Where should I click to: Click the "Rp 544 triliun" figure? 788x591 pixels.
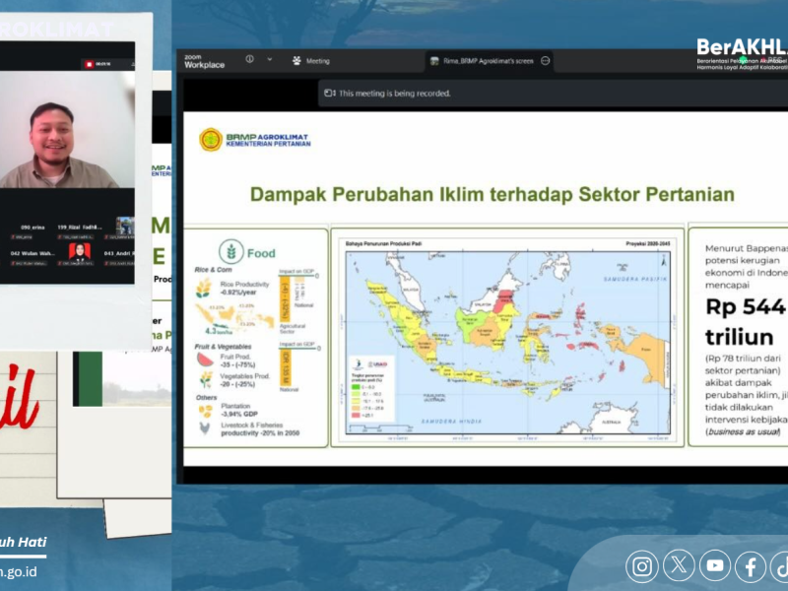(x=746, y=322)
